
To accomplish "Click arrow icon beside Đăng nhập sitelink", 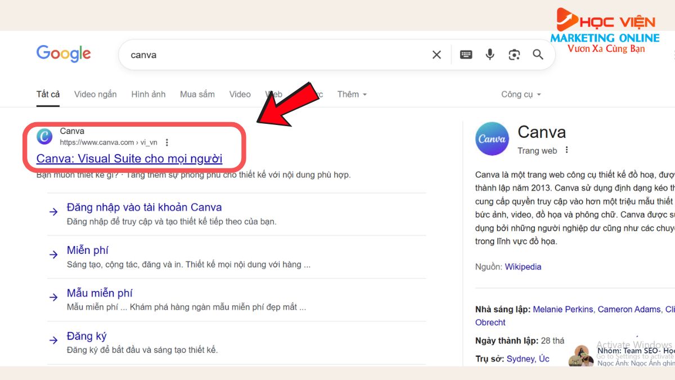I will click(53, 212).
